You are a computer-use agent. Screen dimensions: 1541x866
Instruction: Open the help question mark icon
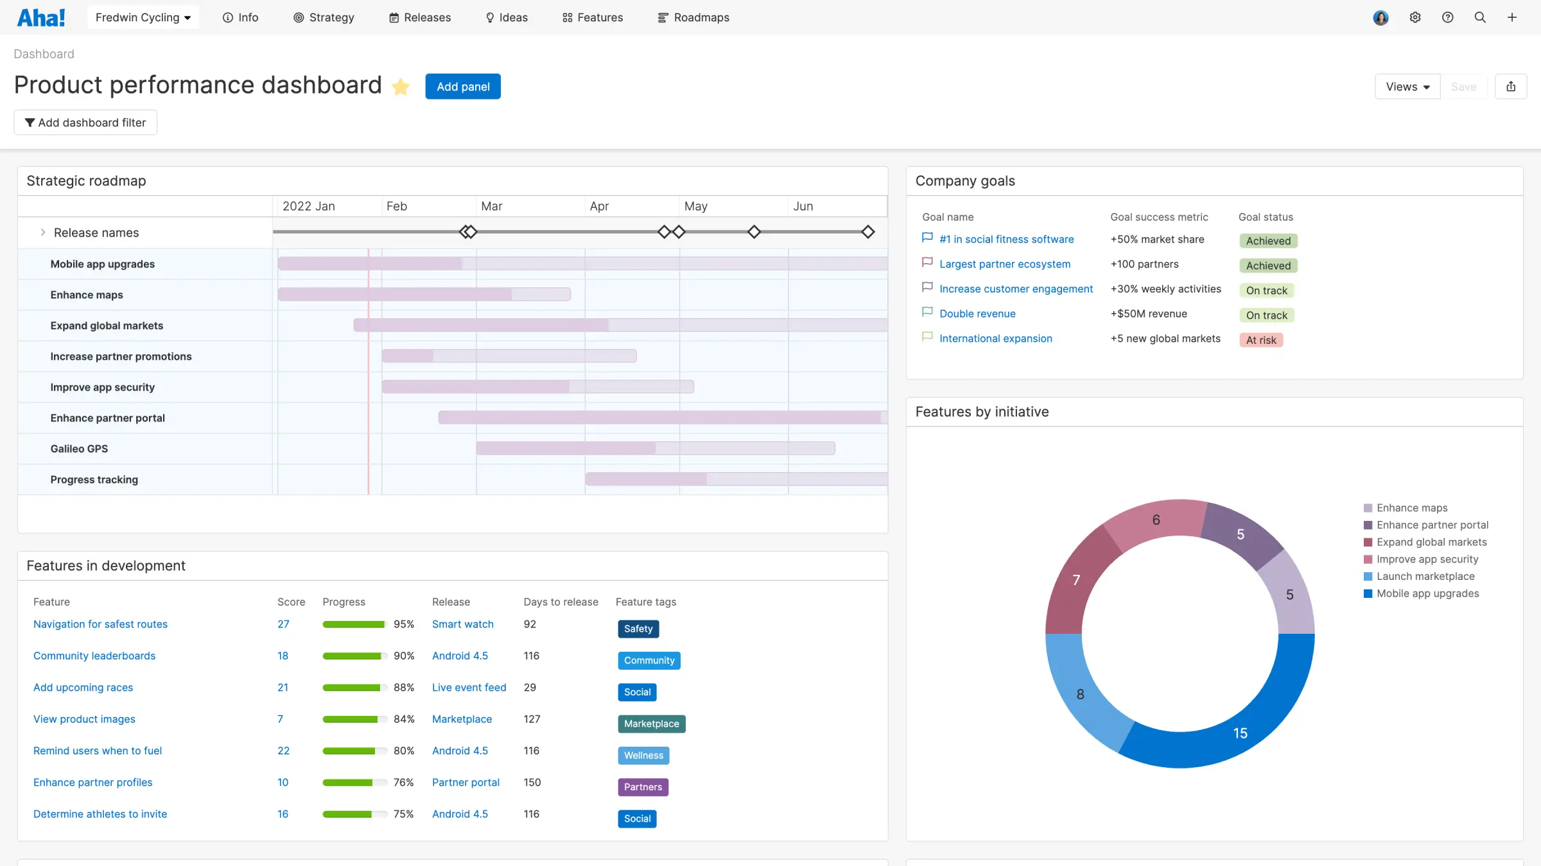pyautogui.click(x=1447, y=17)
